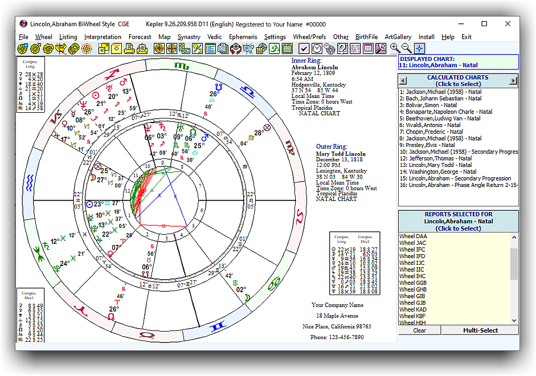Select Wheel GGB report entry

[413, 283]
